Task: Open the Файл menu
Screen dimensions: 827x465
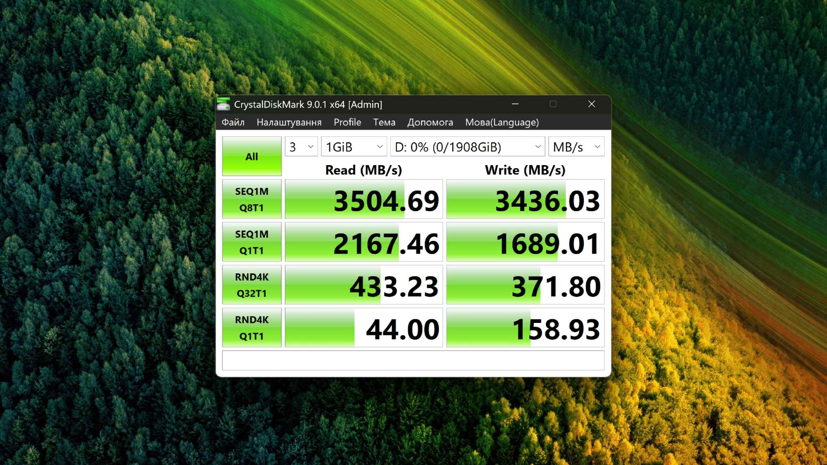Action: coord(233,122)
